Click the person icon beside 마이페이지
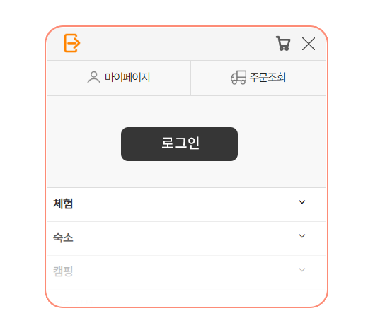Image resolution: width=368 pixels, height=335 pixels. click(94, 77)
